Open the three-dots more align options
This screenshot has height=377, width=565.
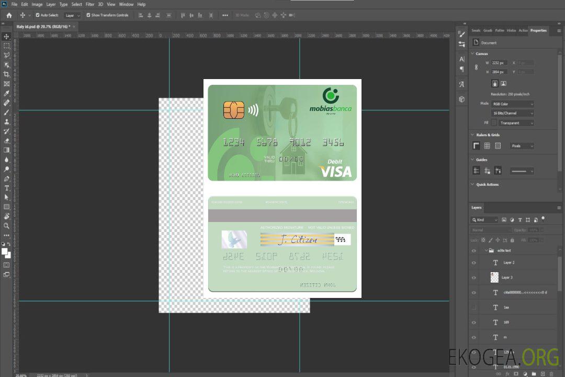tap(225, 15)
